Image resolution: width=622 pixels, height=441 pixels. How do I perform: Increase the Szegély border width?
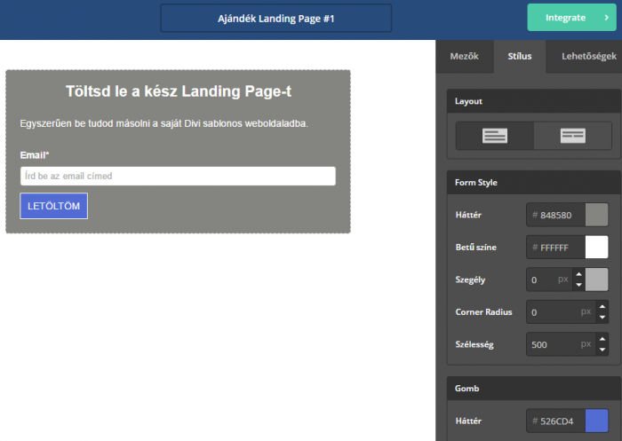pos(578,274)
